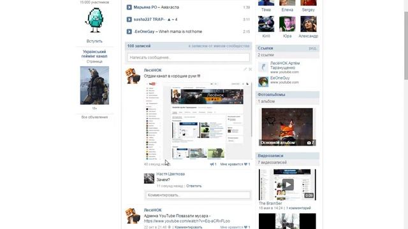Click the 1 альбом count row

(288, 101)
